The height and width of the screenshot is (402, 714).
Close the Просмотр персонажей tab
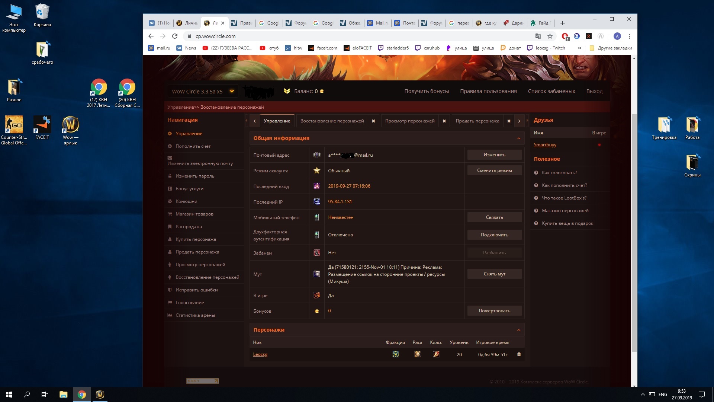pos(444,121)
